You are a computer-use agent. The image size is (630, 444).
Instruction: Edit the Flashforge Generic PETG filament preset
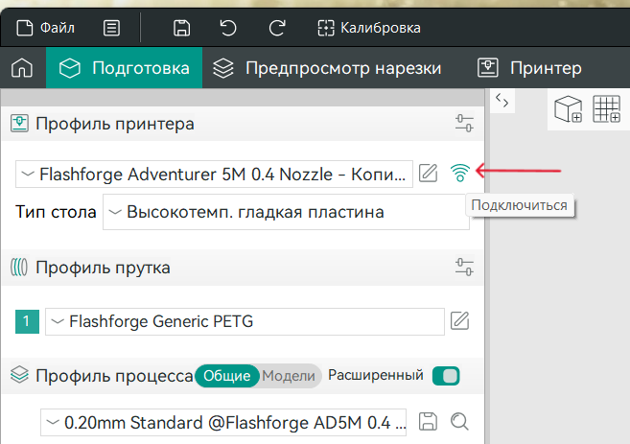(459, 320)
